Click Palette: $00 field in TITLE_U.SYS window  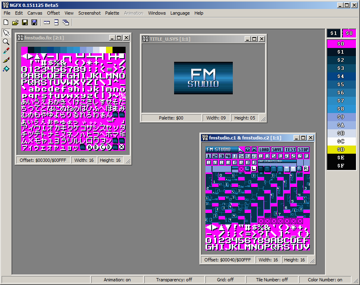click(171, 118)
